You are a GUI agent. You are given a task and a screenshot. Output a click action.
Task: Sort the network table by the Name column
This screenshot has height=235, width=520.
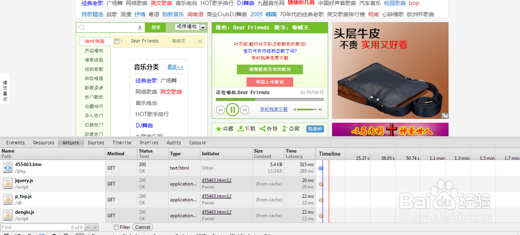[53, 154]
